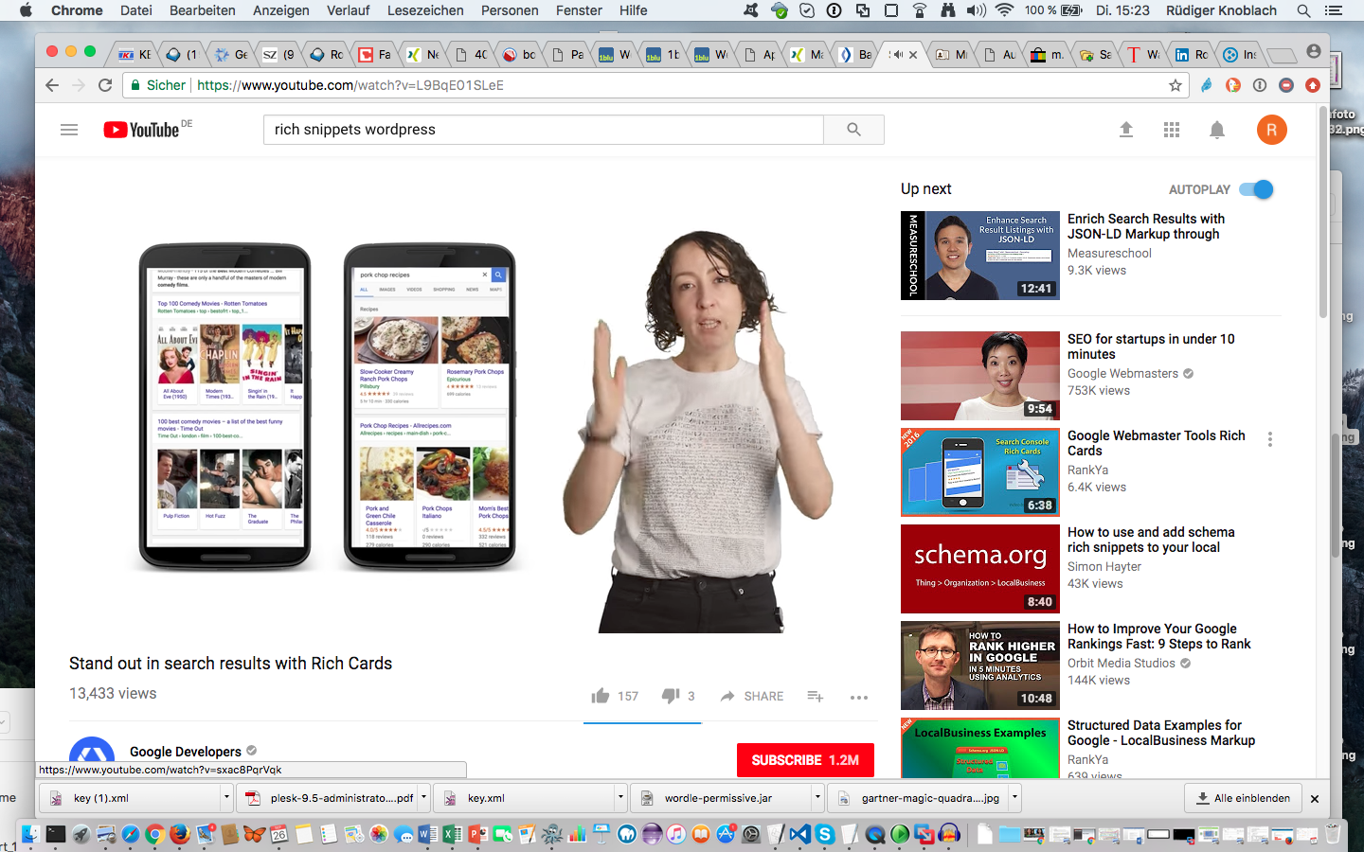Open the YouTube apps grid icon
Screen dimensions: 1364x852
tap(1172, 130)
